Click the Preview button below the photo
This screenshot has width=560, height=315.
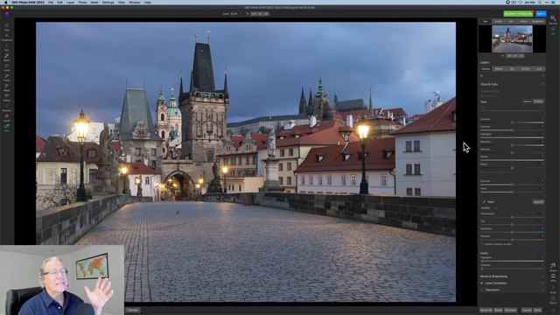click(133, 310)
